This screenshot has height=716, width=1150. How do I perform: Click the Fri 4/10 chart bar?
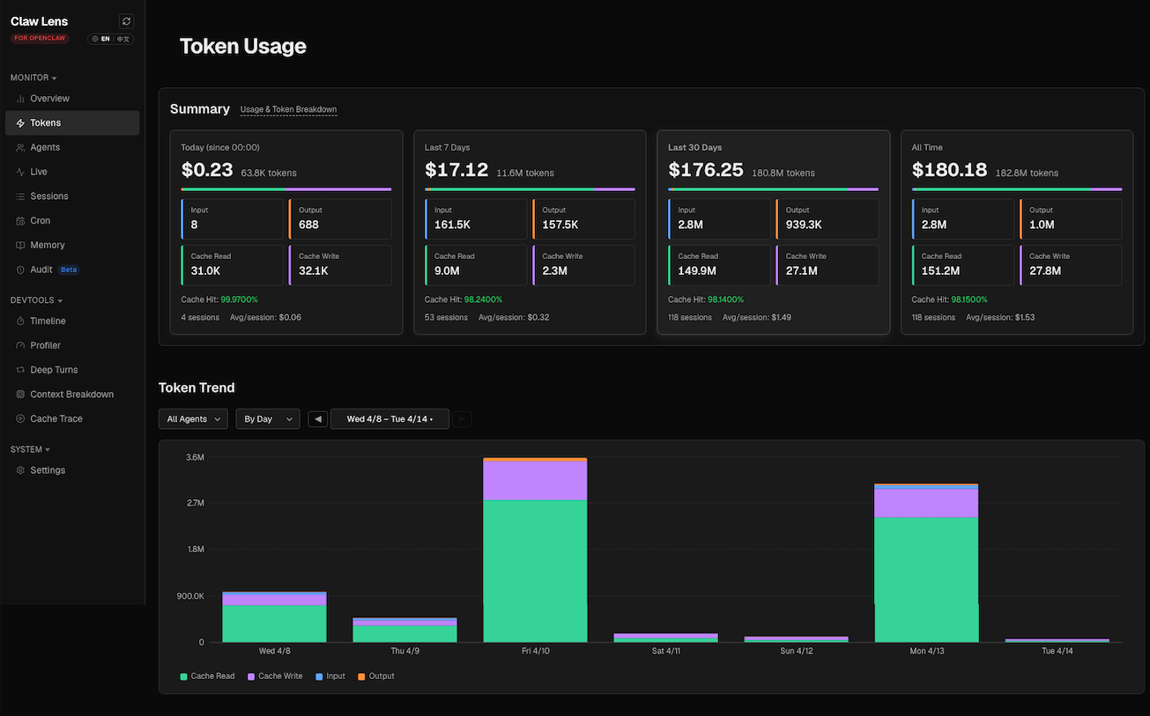click(535, 550)
